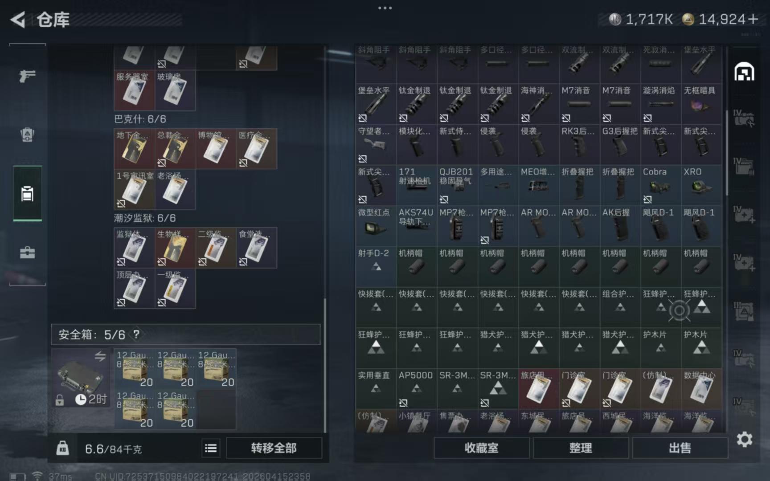Toggle the safe box lock icon

60,400
